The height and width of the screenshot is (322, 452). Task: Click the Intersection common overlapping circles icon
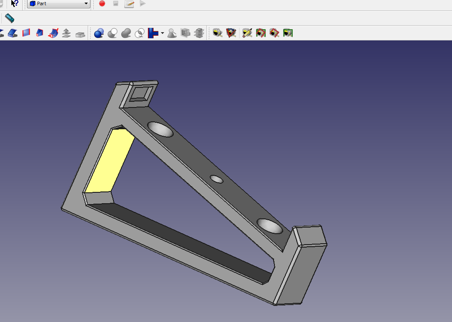coord(140,33)
